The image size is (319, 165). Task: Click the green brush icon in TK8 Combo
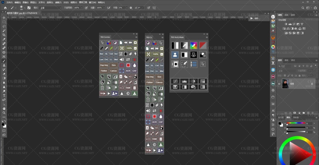coord(111,48)
